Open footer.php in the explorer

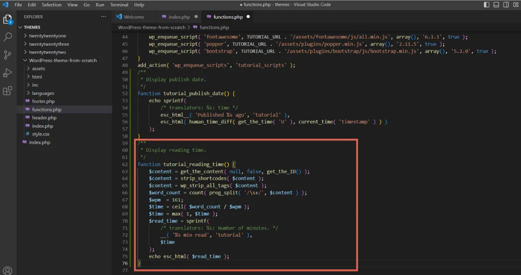(43, 101)
